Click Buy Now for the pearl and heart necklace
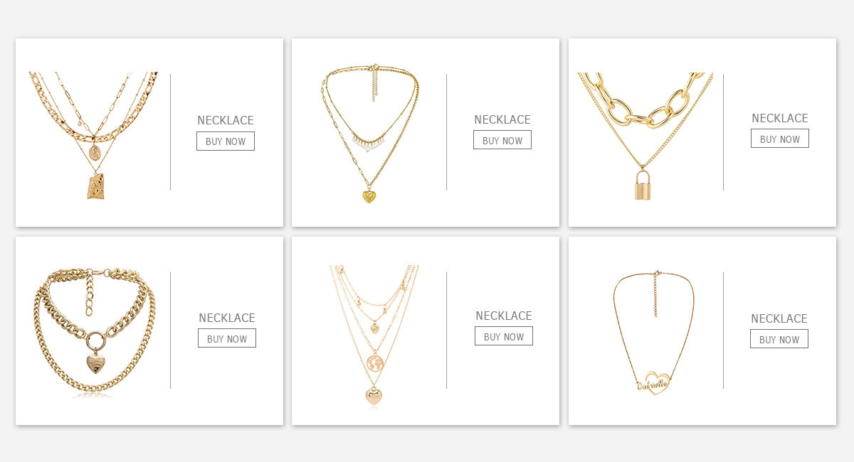The image size is (854, 462). pos(502,140)
